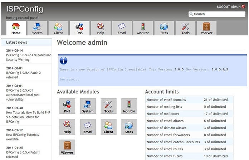Open the Sites module icon under Available Modules

click(129, 127)
